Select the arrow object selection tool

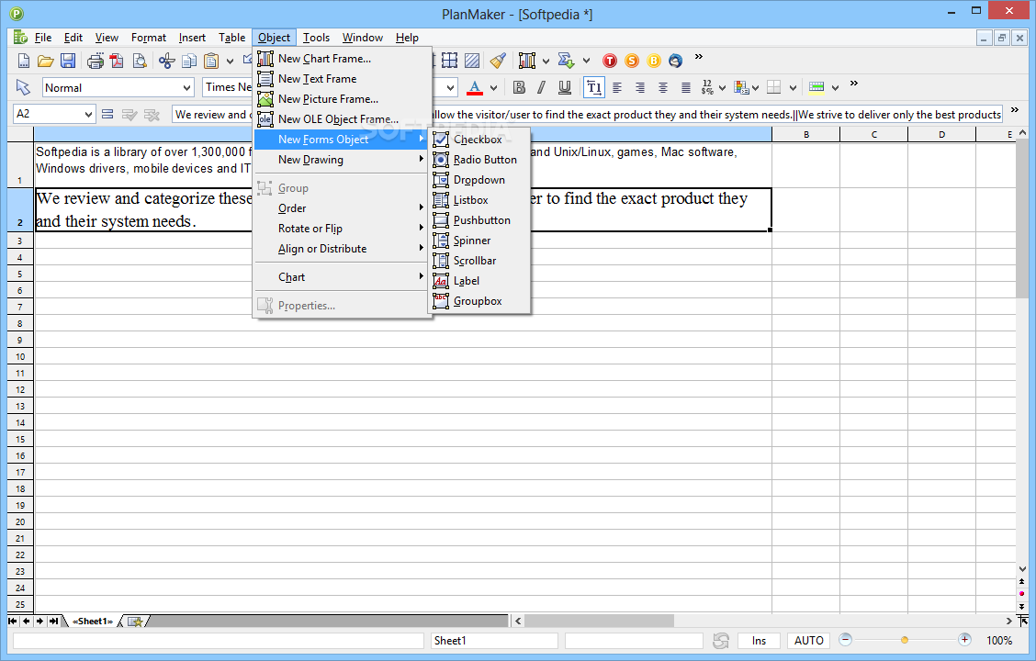tap(23, 87)
